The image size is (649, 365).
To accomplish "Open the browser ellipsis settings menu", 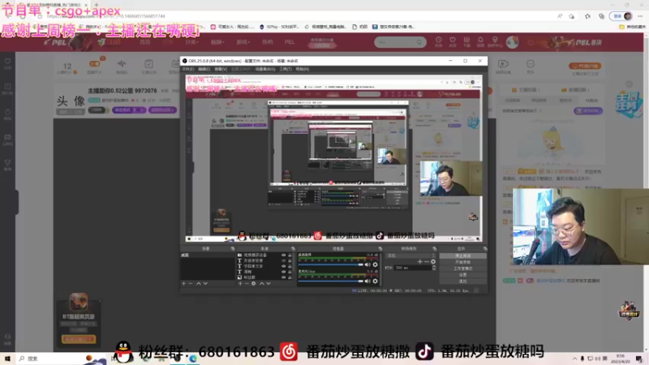I will tap(640, 16).
